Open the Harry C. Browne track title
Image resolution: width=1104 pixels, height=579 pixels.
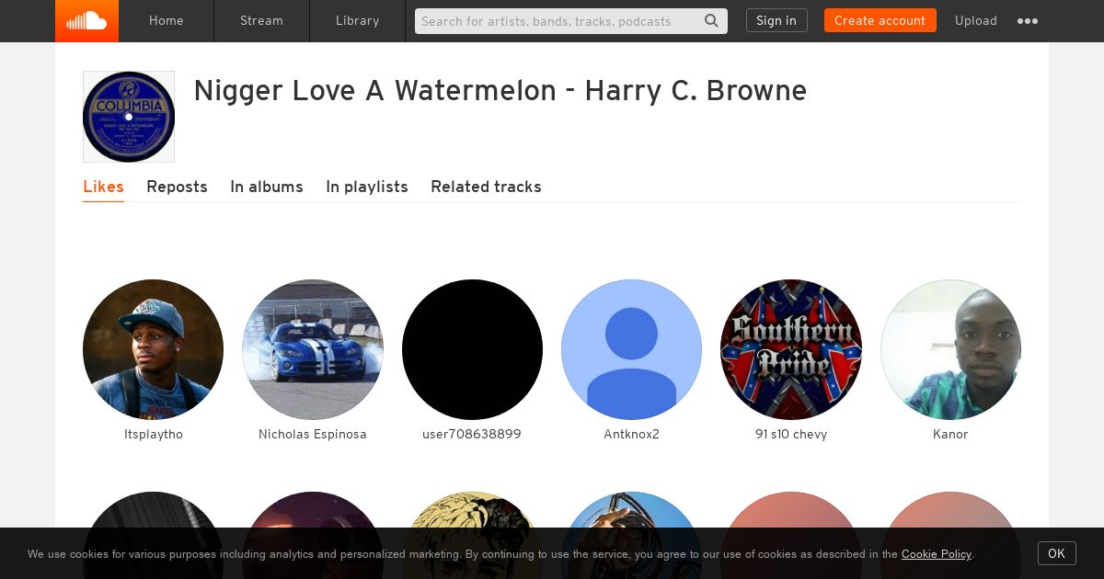pyautogui.click(x=500, y=91)
